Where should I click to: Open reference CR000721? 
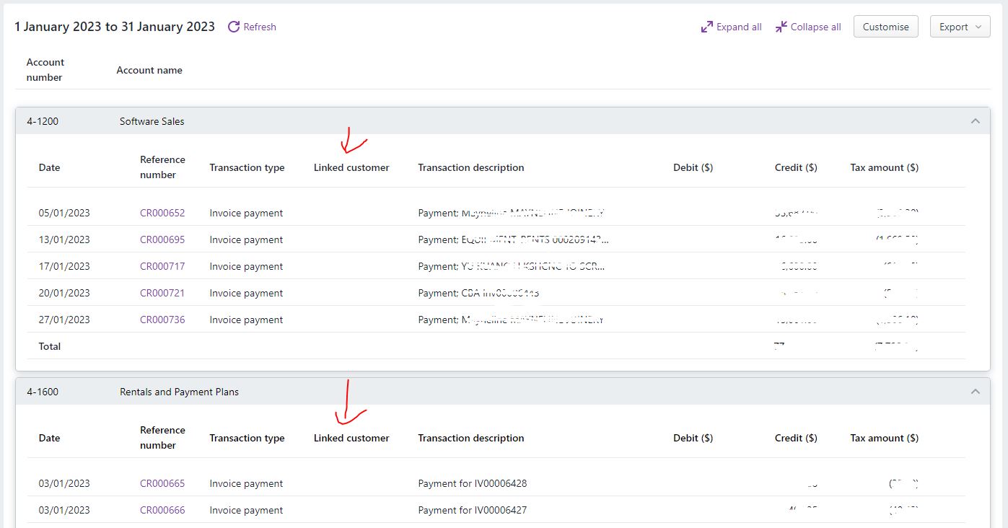click(x=162, y=293)
